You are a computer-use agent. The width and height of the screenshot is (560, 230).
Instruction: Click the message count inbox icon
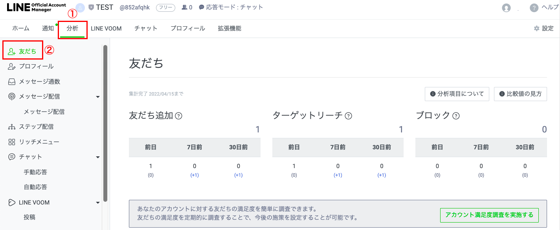tap(12, 82)
